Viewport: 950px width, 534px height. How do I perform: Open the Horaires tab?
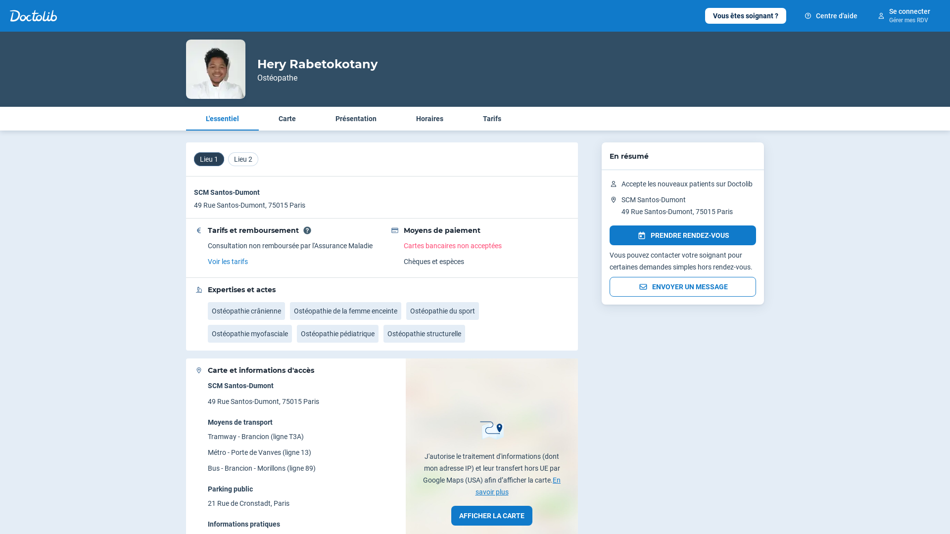429,119
